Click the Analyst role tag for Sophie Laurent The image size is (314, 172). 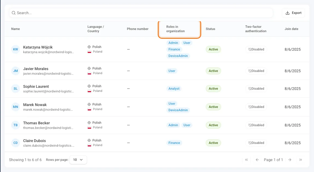pos(174,89)
